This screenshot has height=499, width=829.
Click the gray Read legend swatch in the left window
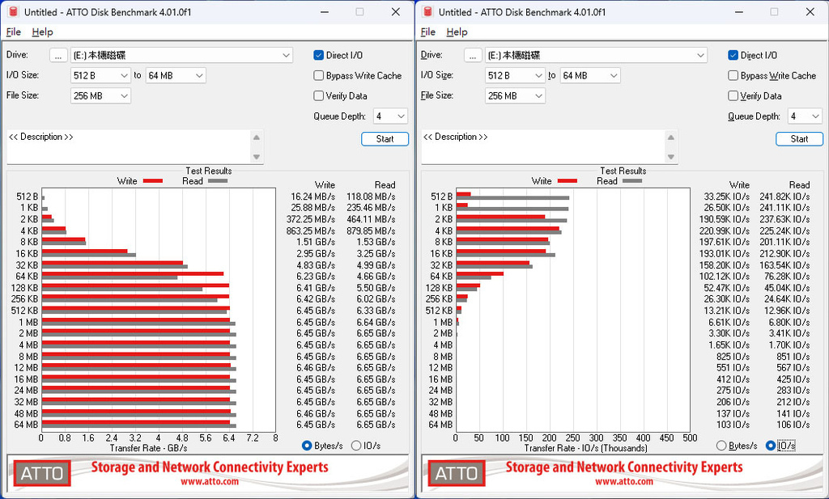(x=218, y=181)
